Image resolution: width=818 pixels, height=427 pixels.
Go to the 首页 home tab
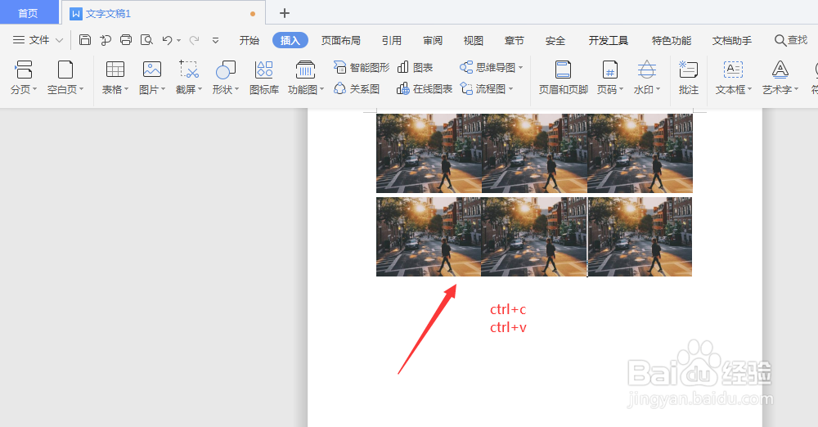[28, 13]
